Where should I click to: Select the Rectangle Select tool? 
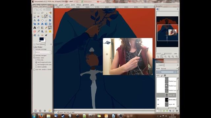(x=35, y=13)
